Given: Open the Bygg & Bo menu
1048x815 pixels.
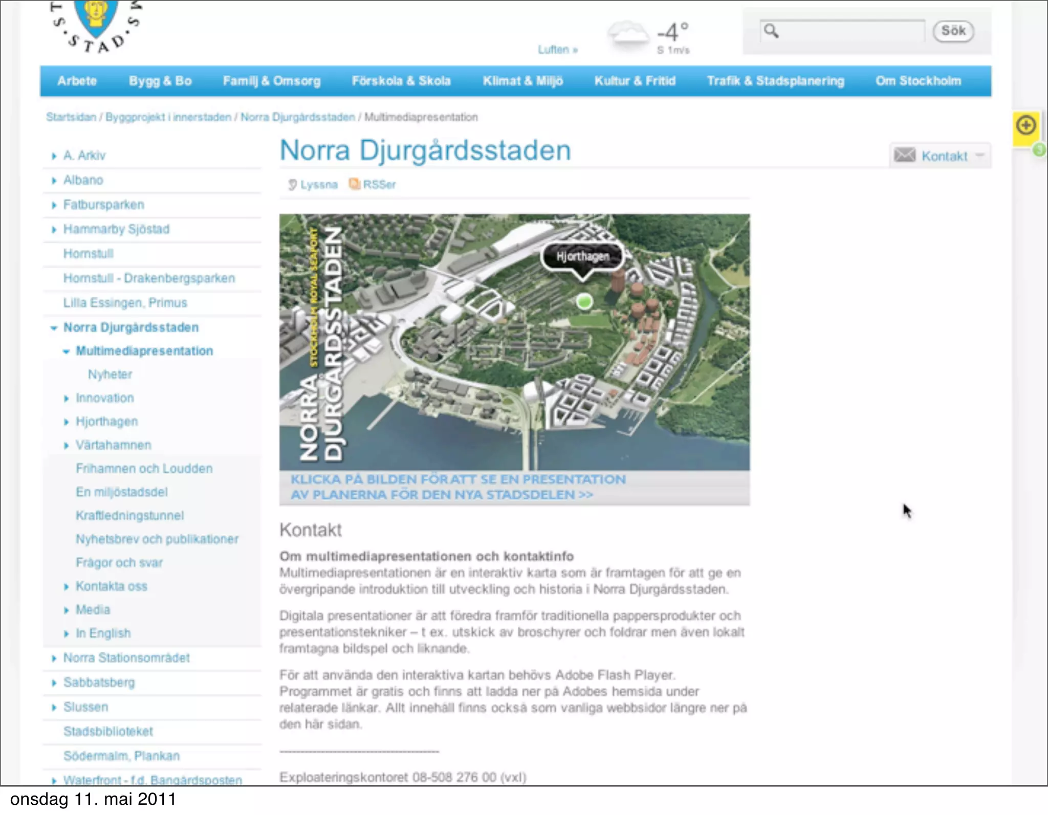Looking at the screenshot, I should (x=160, y=81).
